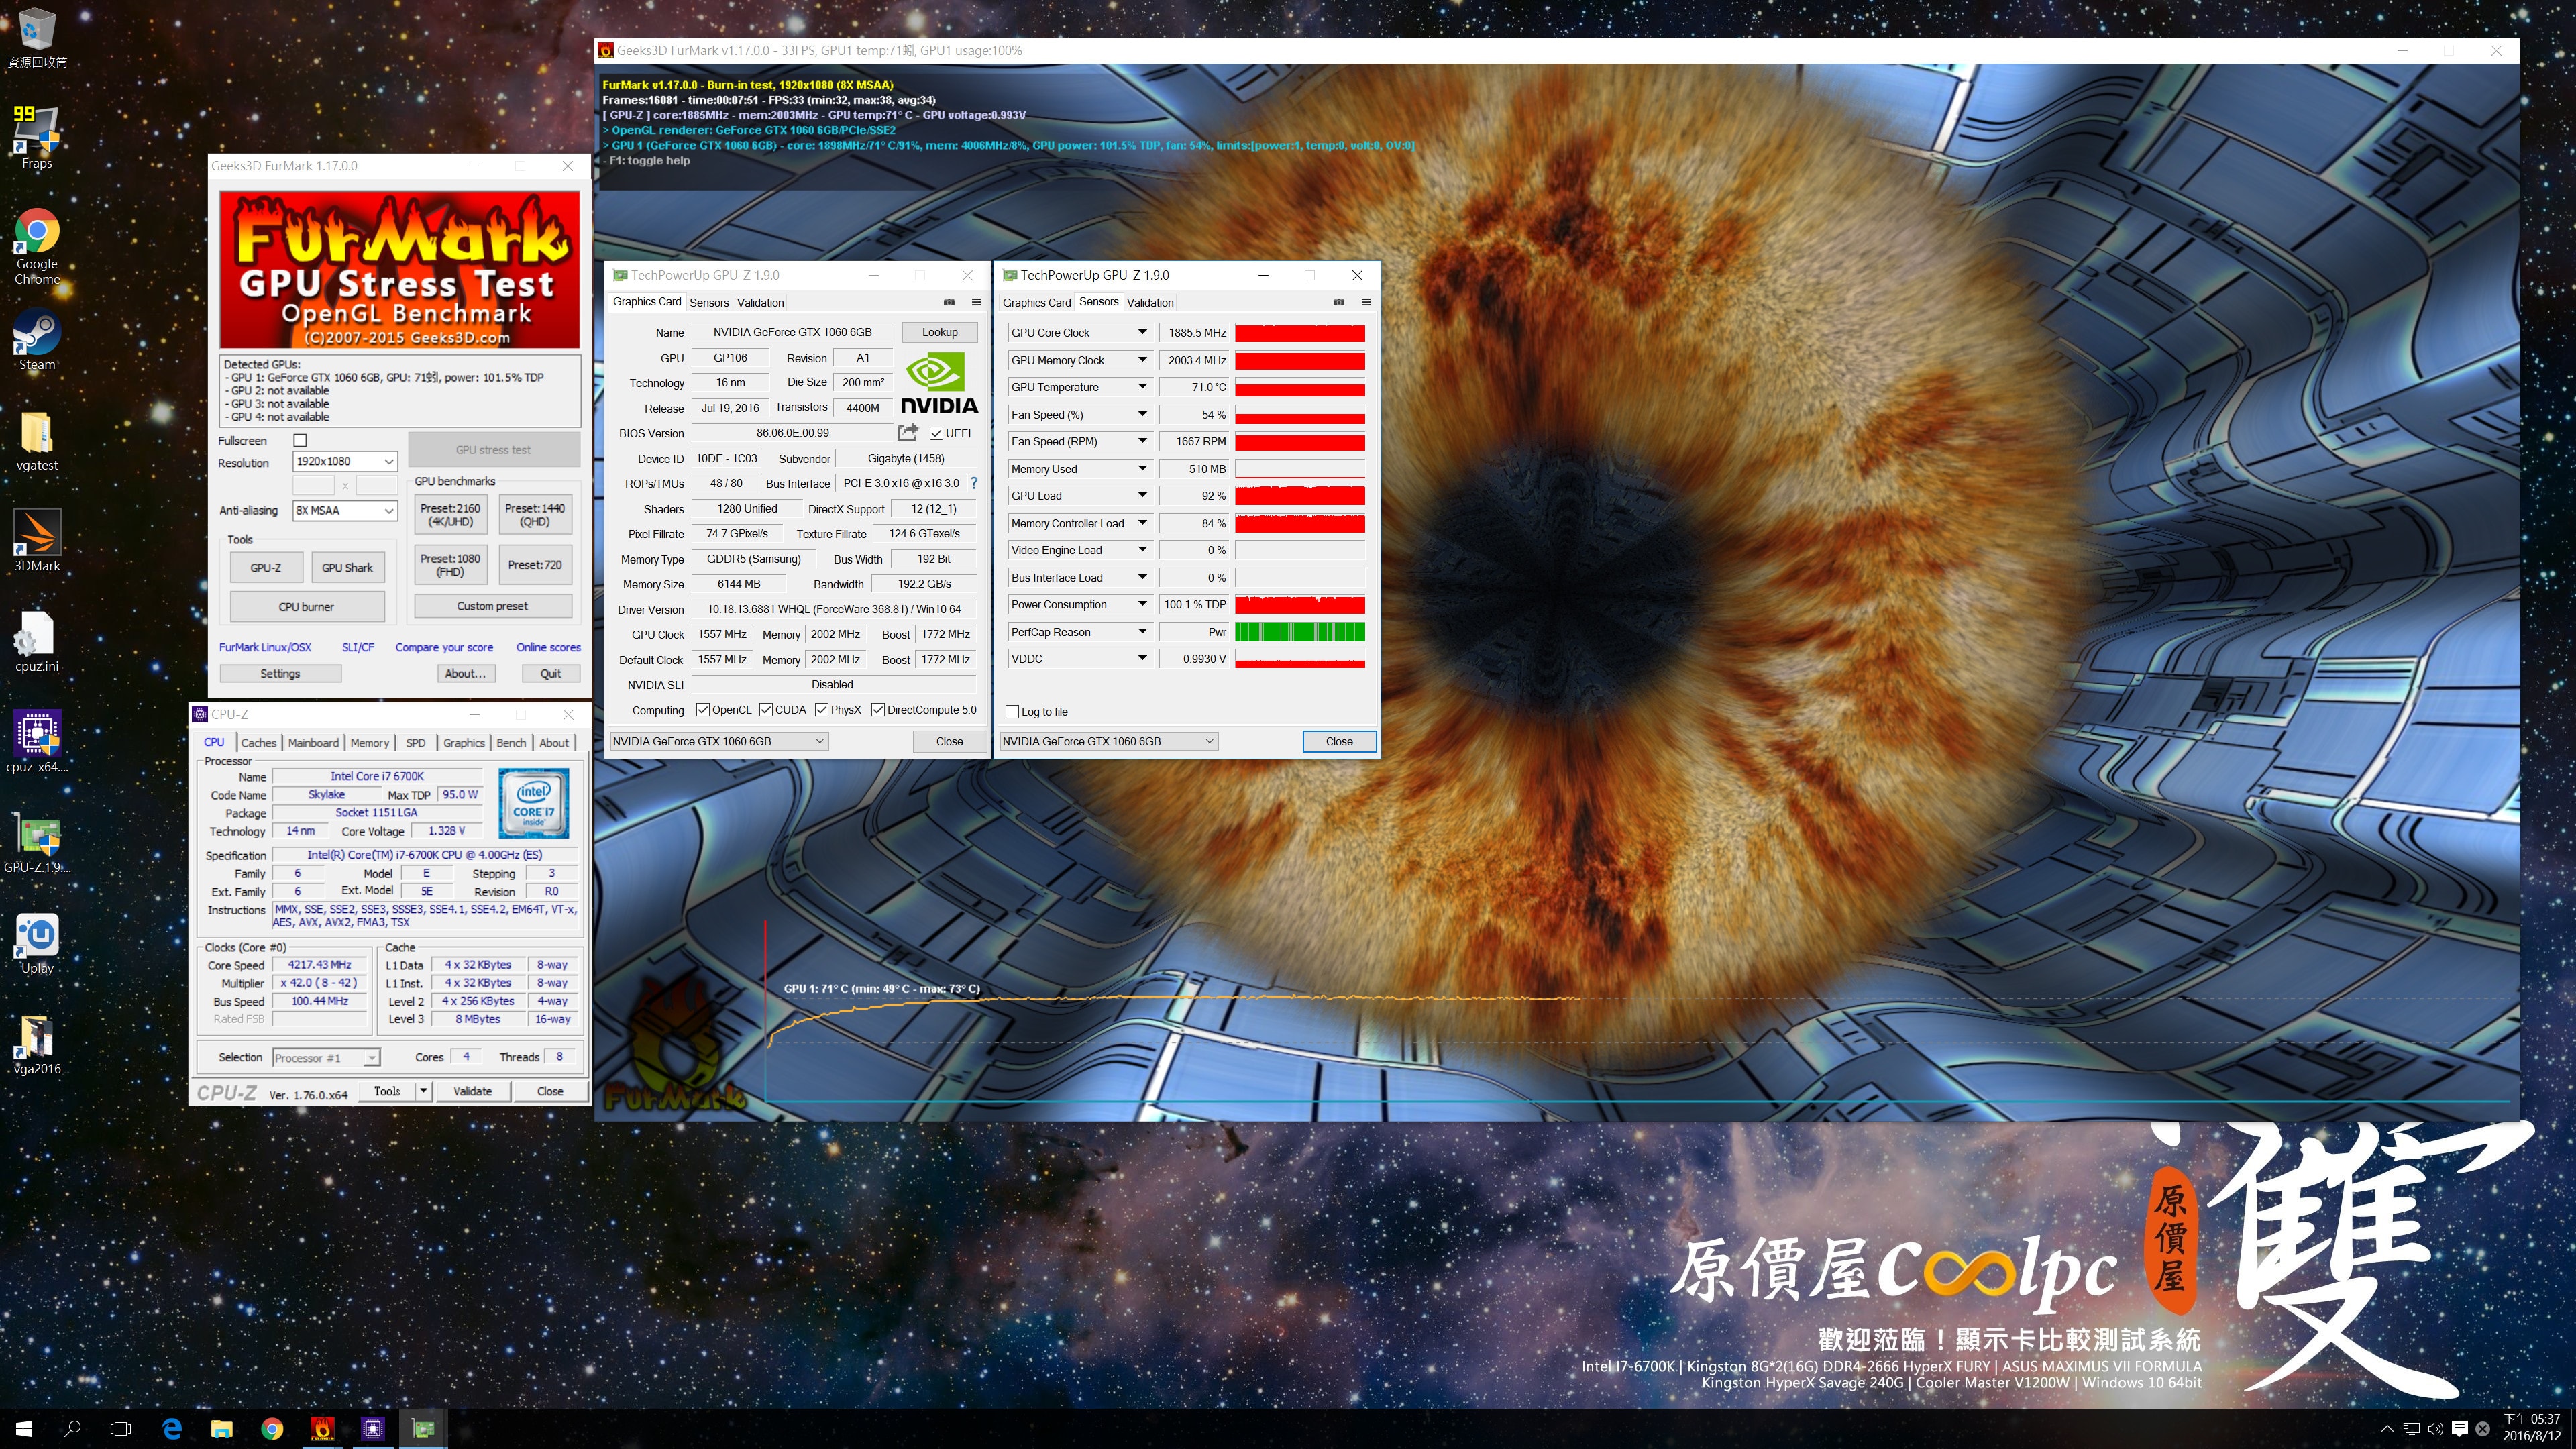Screen dimensions: 2576x1449
Task: Open the Google Chrome desktop shortcut
Action: pos(37,246)
